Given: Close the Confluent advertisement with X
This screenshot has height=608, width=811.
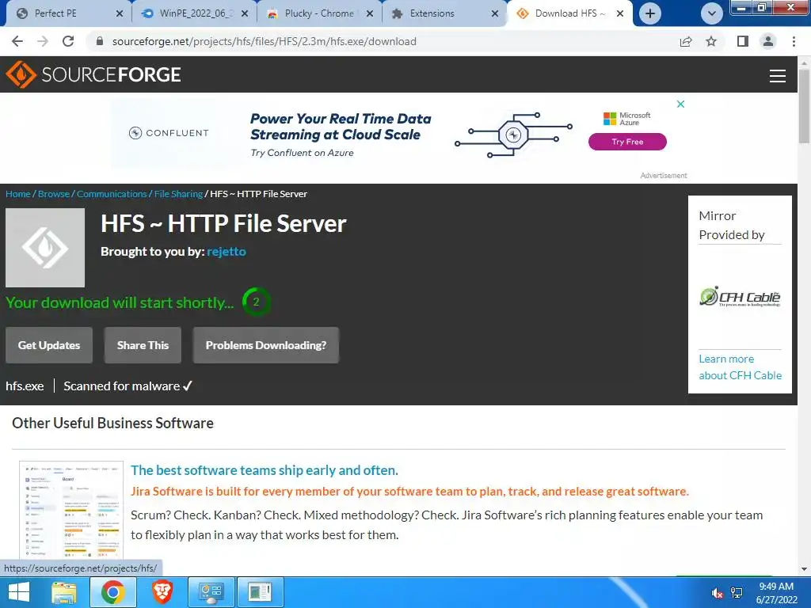Looking at the screenshot, I should (x=680, y=104).
